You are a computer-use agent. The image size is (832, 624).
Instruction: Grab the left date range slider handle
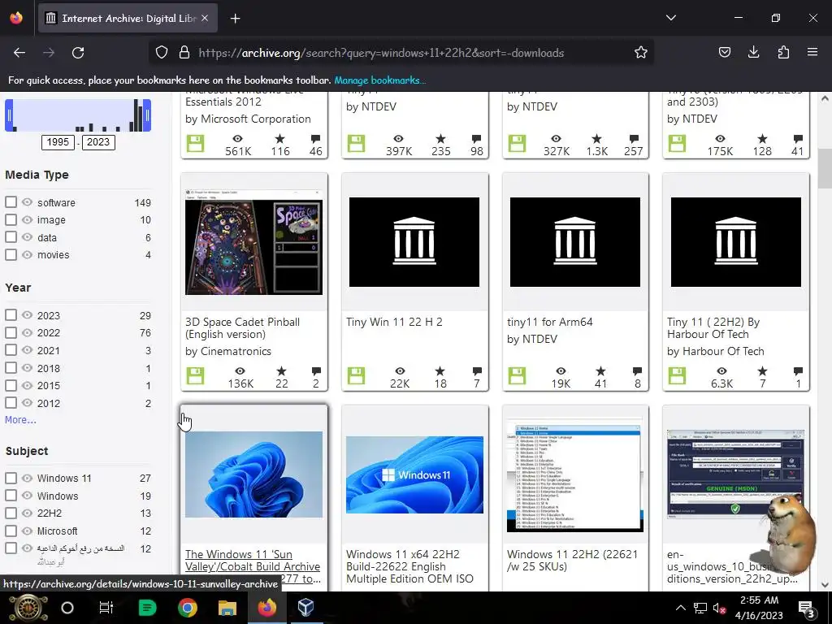point(9,115)
